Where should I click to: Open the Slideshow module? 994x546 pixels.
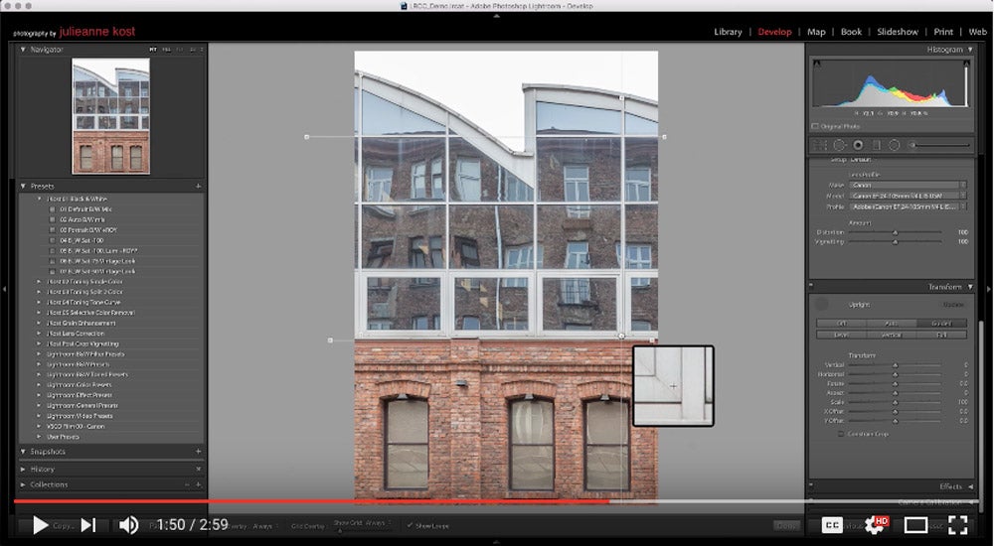(x=898, y=32)
